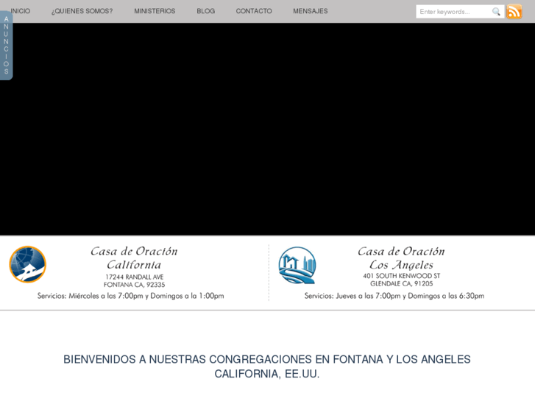535x401 pixels.
Task: Click the magnifying glass search icon
Action: tap(497, 12)
